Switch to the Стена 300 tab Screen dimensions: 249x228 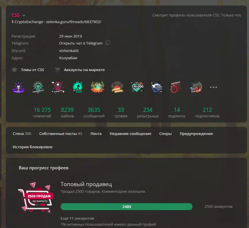[x=22, y=134]
